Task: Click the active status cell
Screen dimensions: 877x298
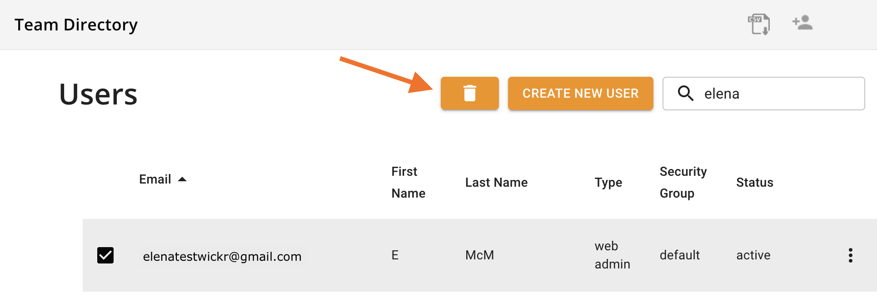Action: pyautogui.click(x=753, y=255)
